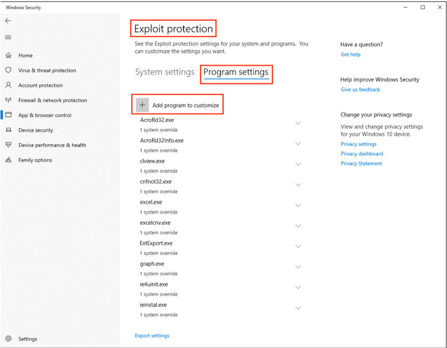Open Family options icon
Screen dimensions: 447x348
coord(9,160)
